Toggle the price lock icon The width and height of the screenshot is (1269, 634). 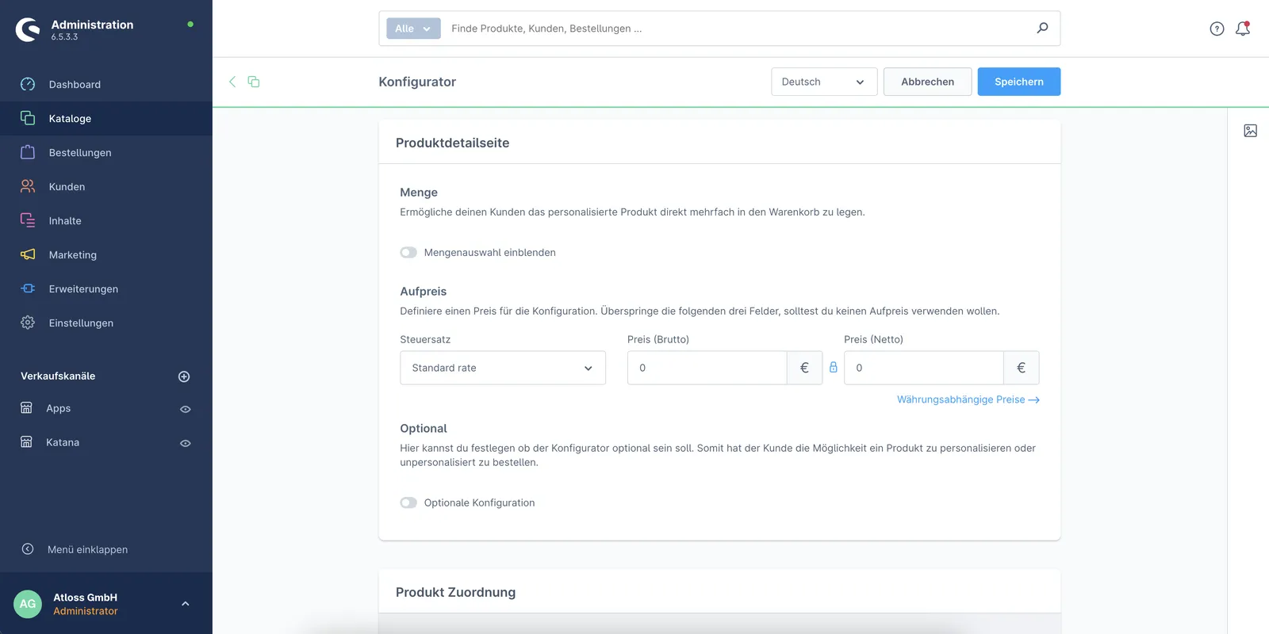(834, 367)
